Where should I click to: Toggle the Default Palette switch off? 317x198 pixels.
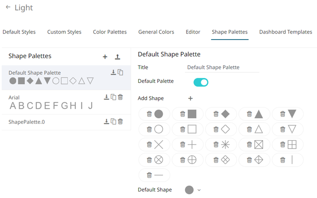pos(201,82)
